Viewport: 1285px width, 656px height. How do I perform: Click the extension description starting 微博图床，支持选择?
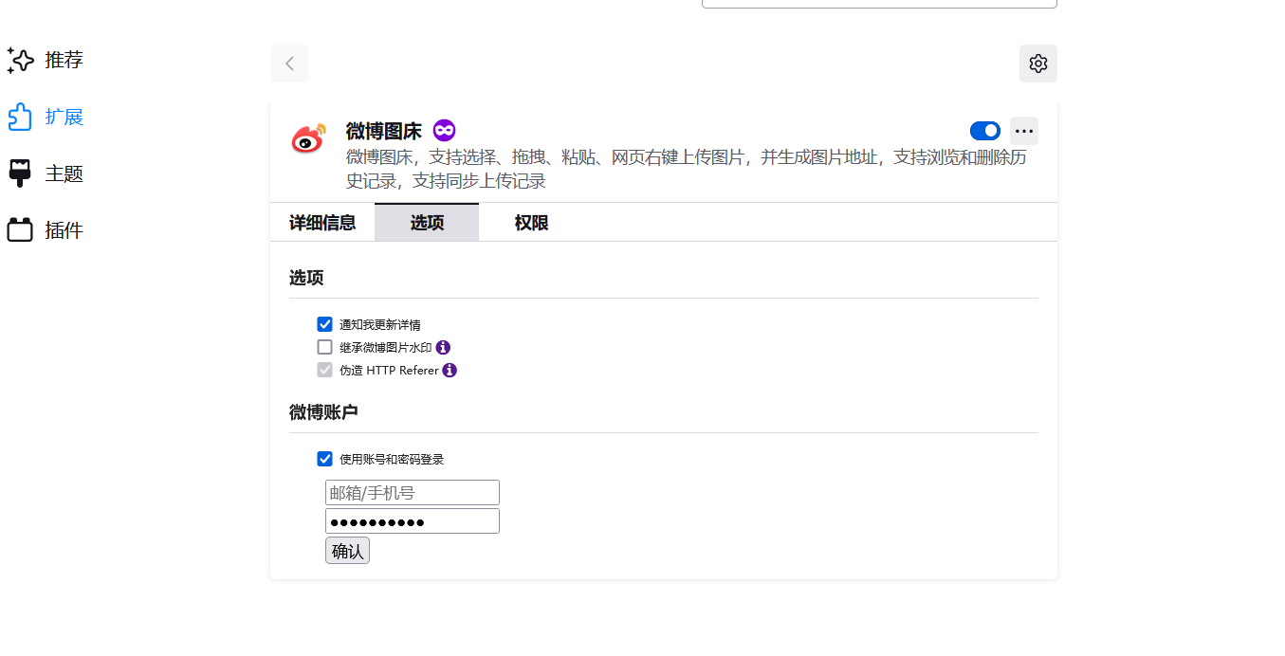pos(687,169)
